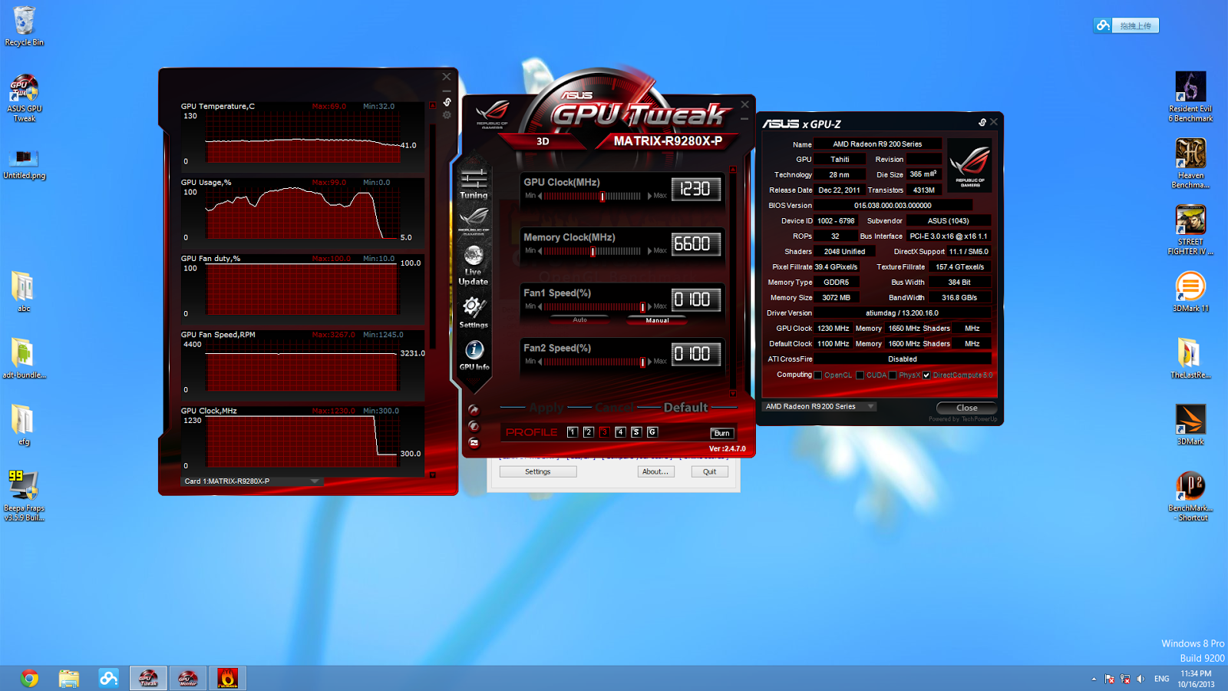This screenshot has width=1228, height=691.
Task: Click the Burn button
Action: click(x=721, y=433)
